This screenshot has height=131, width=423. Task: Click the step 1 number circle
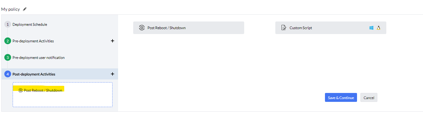click(8, 25)
